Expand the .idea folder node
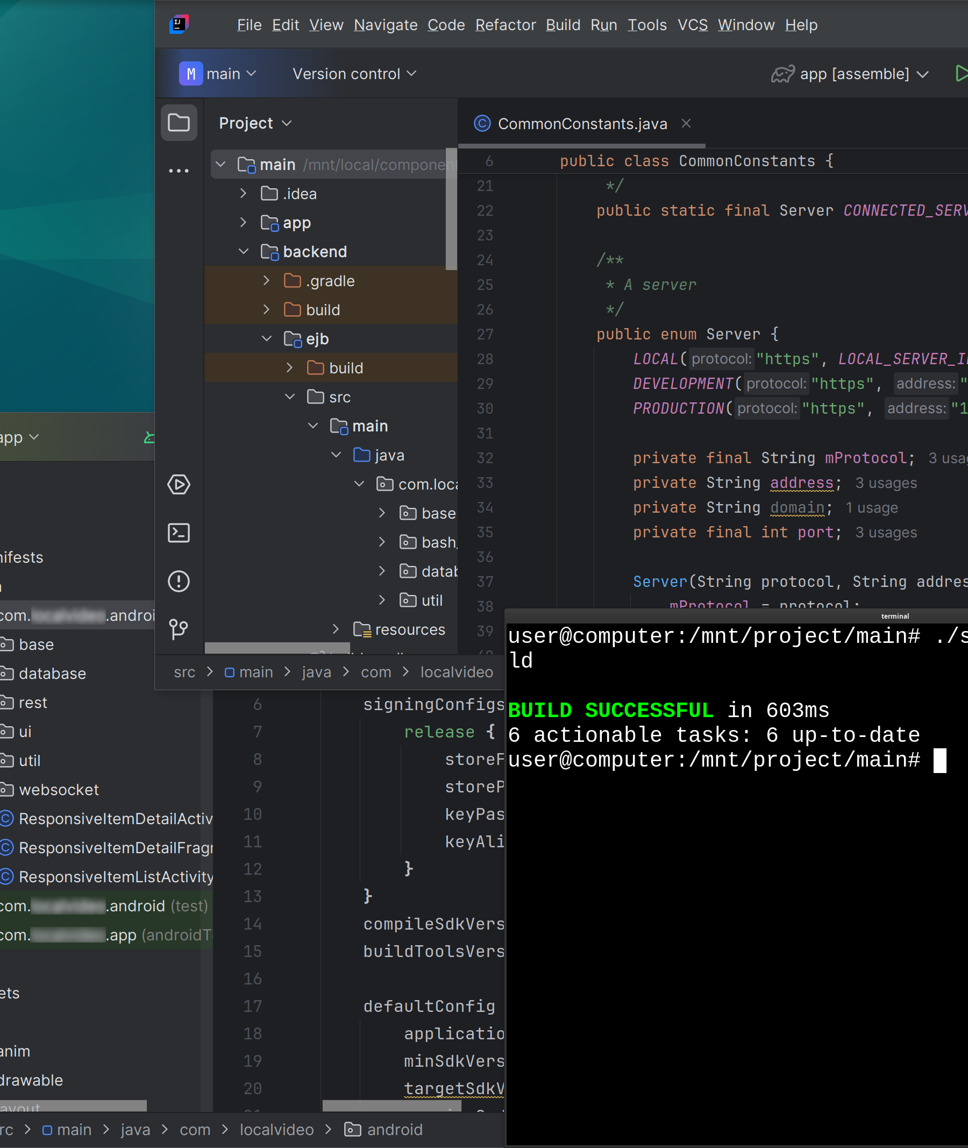This screenshot has height=1148, width=968. pyautogui.click(x=244, y=193)
